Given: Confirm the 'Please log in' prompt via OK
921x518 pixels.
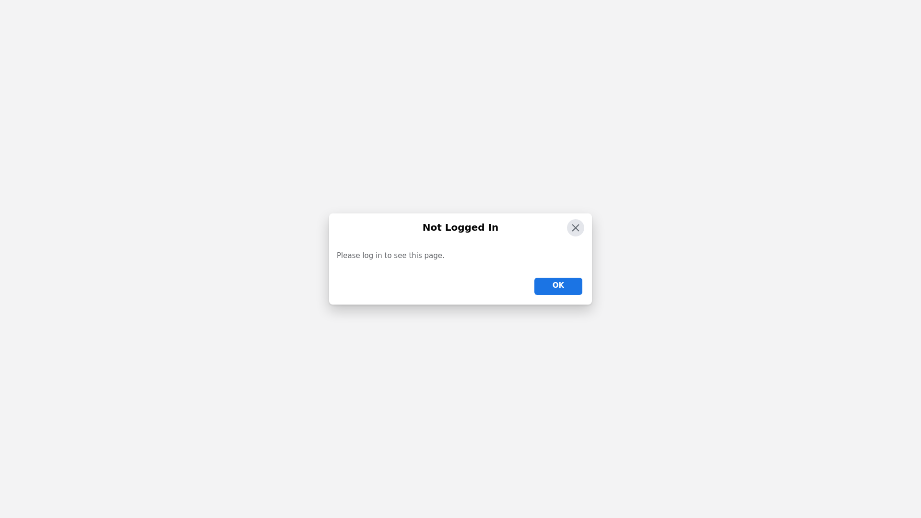Looking at the screenshot, I should click(558, 286).
